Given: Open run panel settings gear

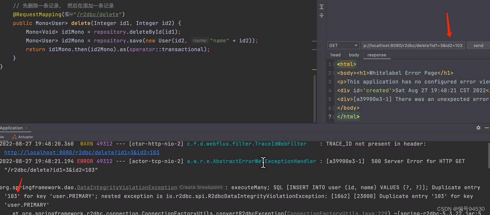Looking at the screenshot, I should 478,128.
